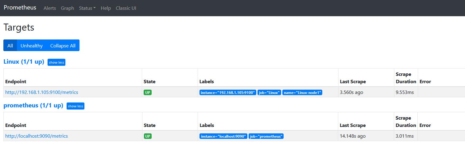
Task: Click the job="prometheus" label badge
Action: click(x=266, y=136)
